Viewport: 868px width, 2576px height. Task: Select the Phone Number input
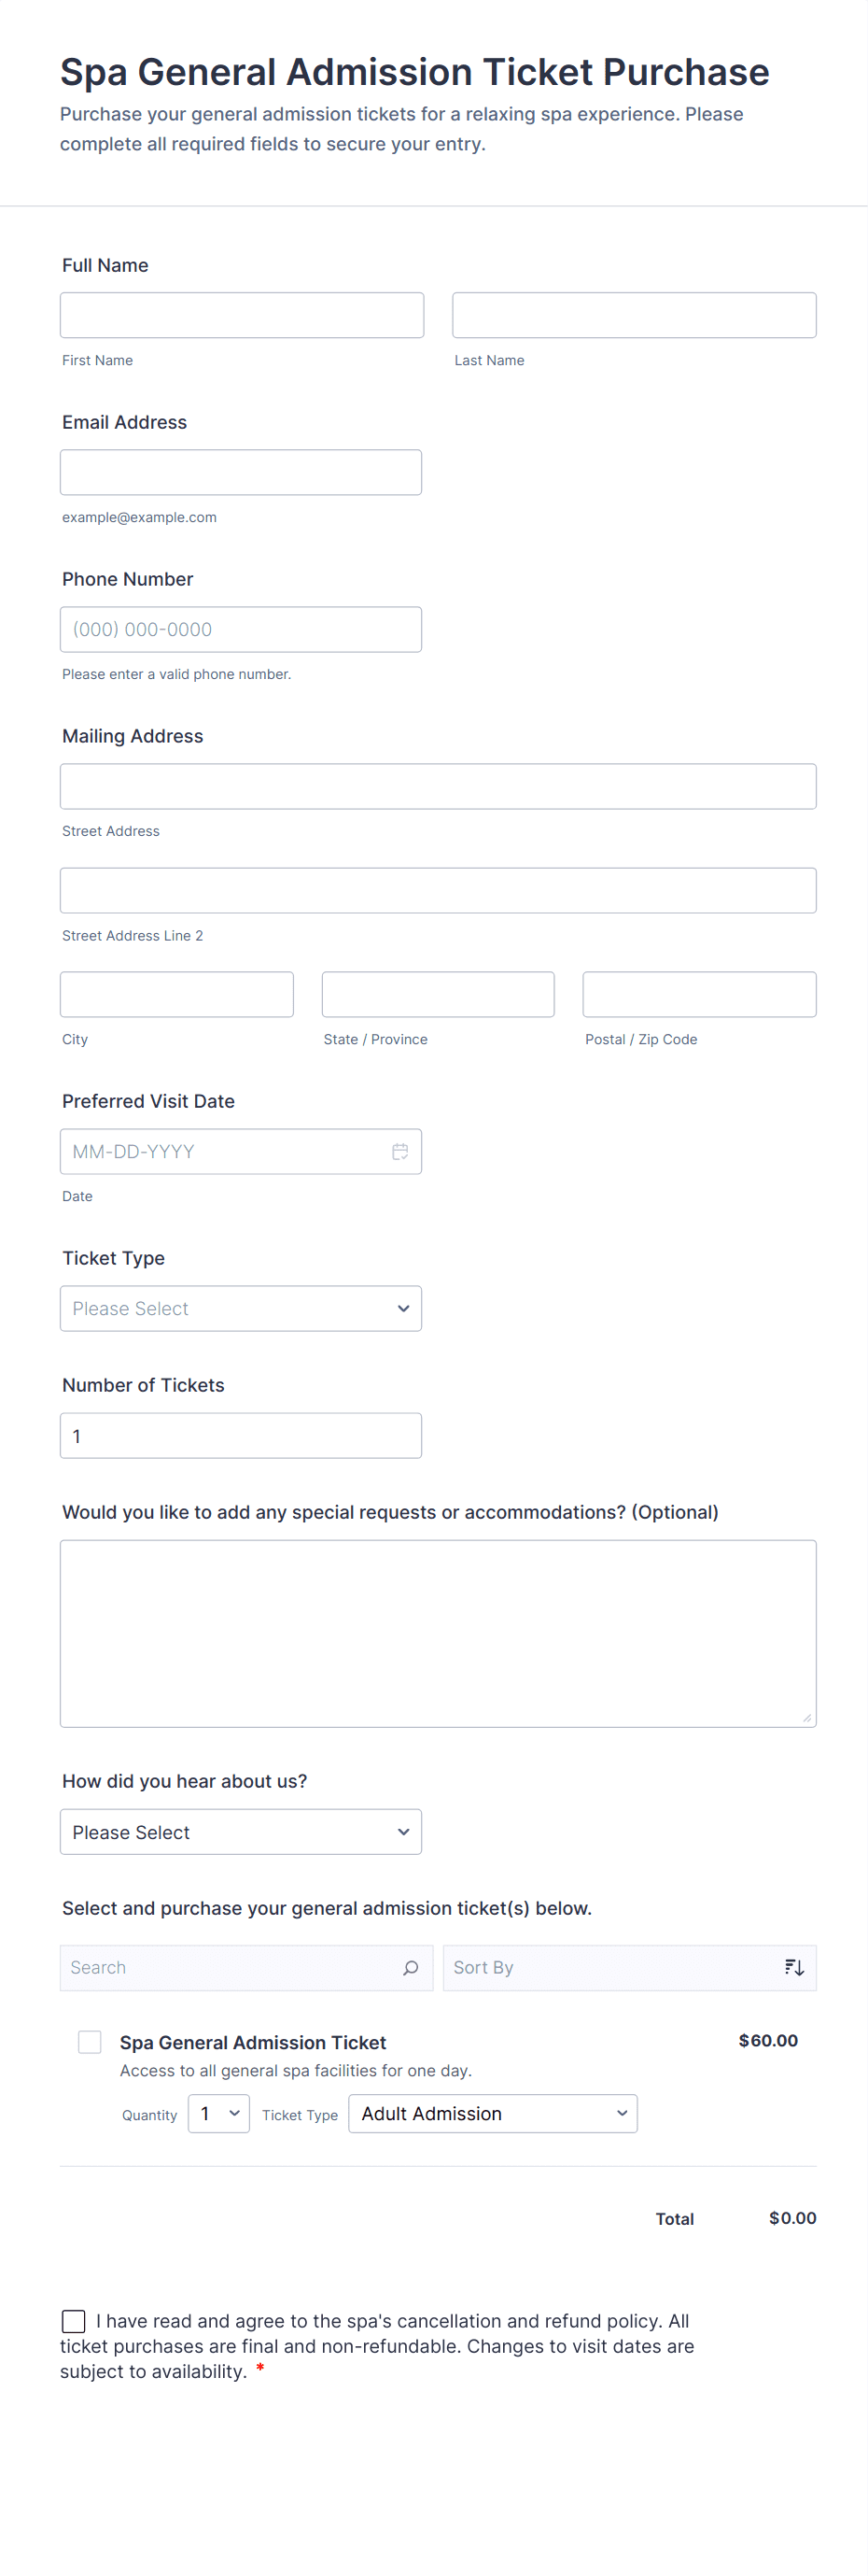point(241,629)
